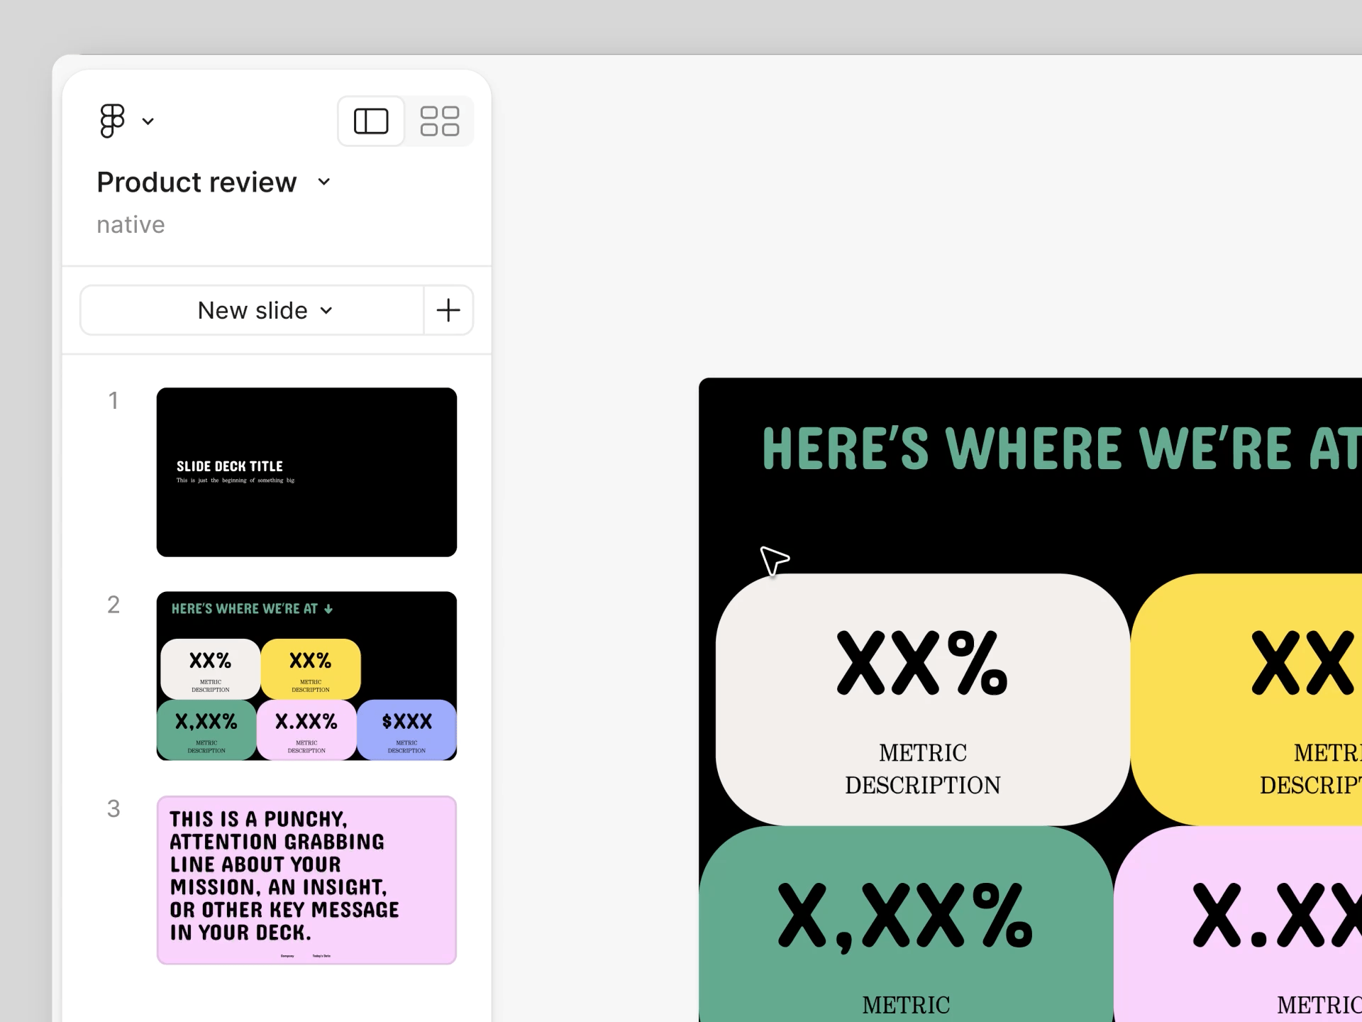Image resolution: width=1362 pixels, height=1022 pixels.
Task: Switch to grid view of slides
Action: tap(440, 121)
